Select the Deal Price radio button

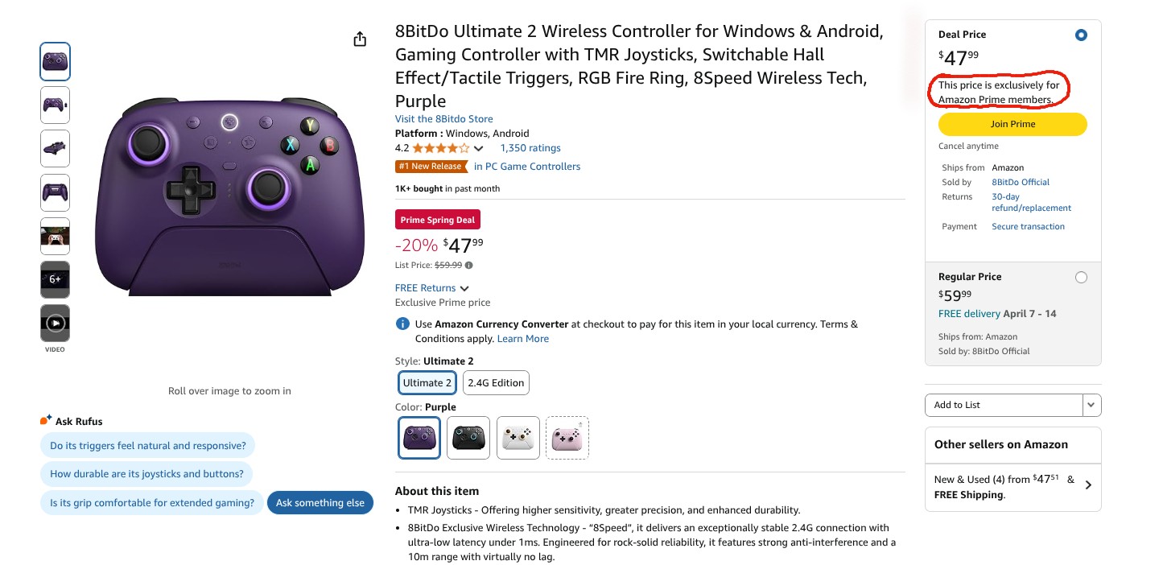coord(1081,35)
